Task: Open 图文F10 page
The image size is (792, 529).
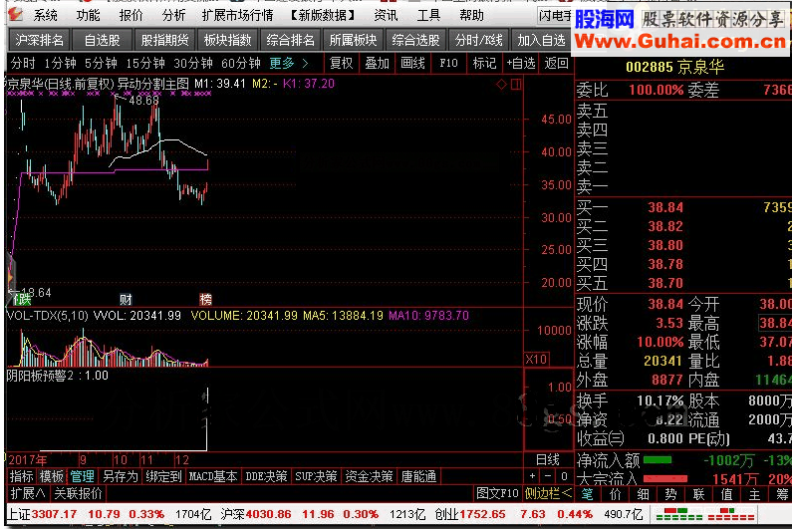Action: click(x=497, y=493)
